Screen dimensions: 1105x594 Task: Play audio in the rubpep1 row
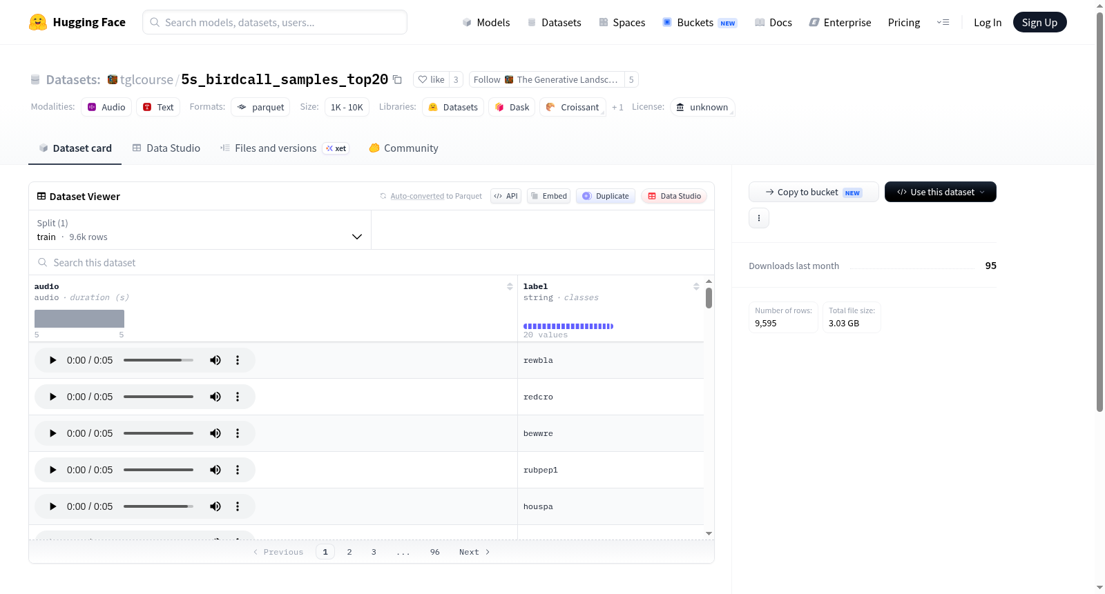point(53,470)
